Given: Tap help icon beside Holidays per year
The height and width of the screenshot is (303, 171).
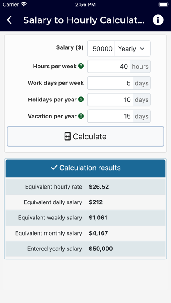Looking at the screenshot, I should (x=81, y=99).
